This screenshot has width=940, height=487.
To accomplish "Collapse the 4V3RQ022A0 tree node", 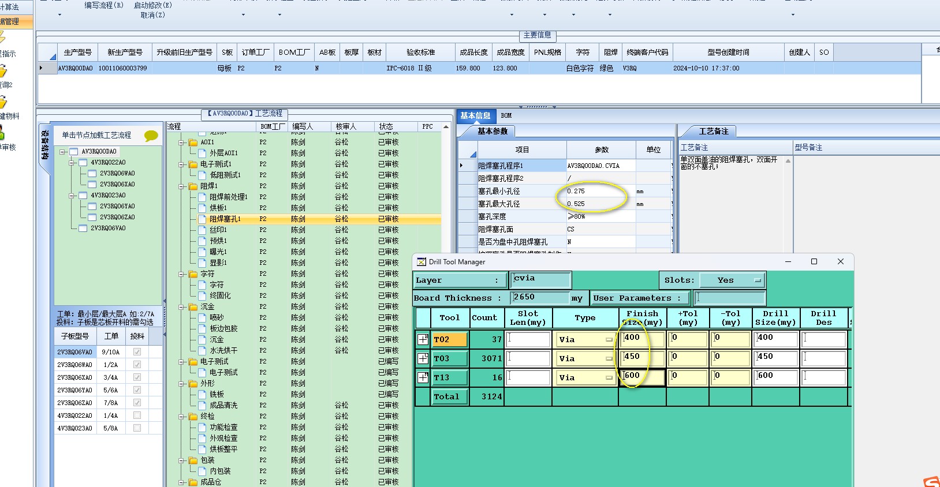I will (x=72, y=163).
